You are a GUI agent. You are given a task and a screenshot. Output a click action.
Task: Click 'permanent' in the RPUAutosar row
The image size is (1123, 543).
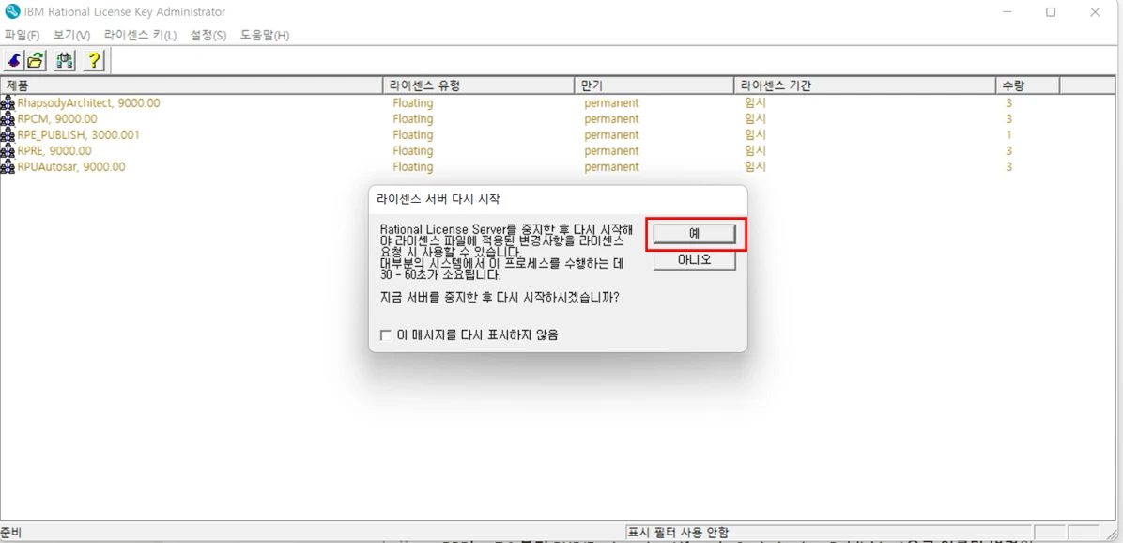pos(611,167)
